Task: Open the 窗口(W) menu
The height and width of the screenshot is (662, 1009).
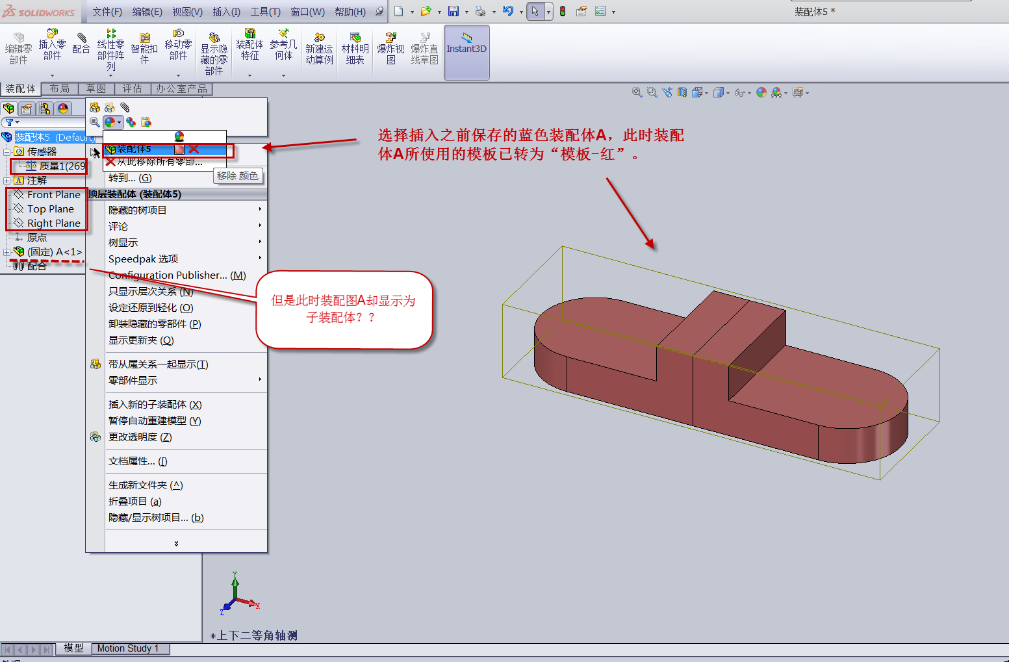Action: click(x=308, y=12)
